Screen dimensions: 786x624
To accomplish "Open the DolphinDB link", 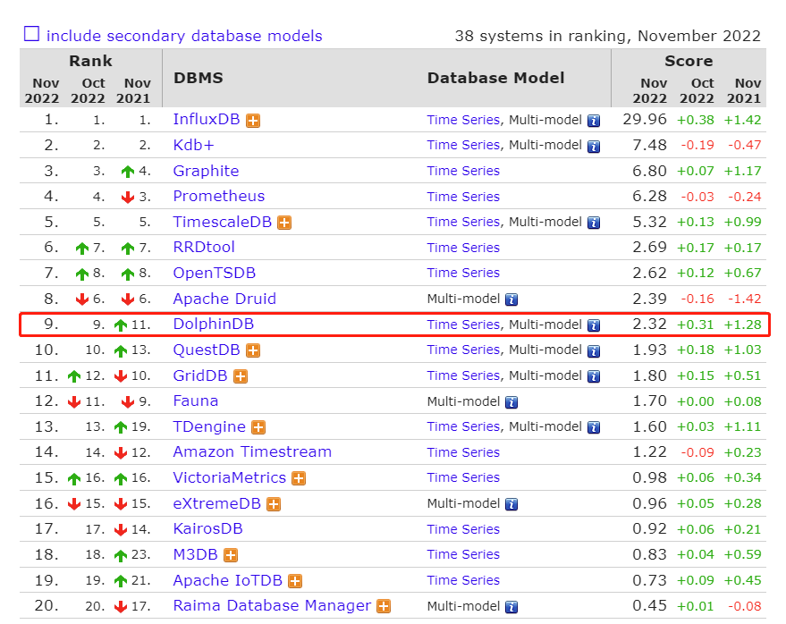I will 214,324.
